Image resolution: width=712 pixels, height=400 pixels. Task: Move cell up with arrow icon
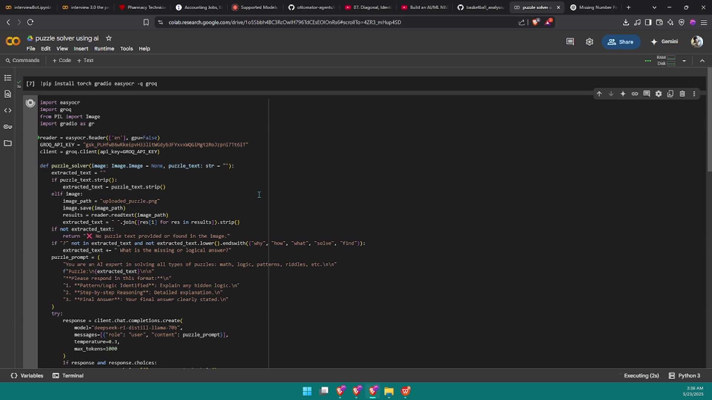[599, 94]
